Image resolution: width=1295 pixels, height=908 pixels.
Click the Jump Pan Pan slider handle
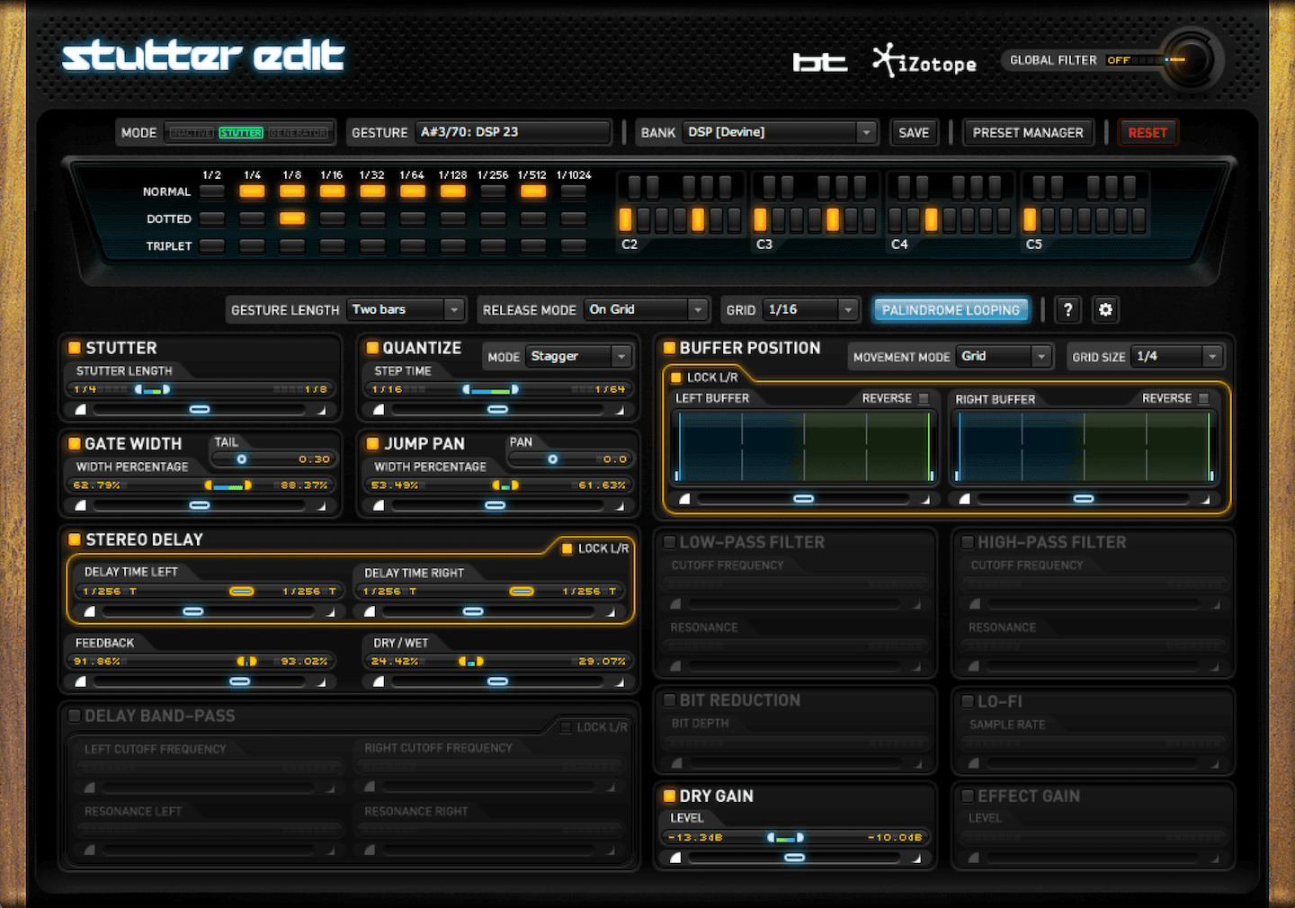click(x=553, y=459)
